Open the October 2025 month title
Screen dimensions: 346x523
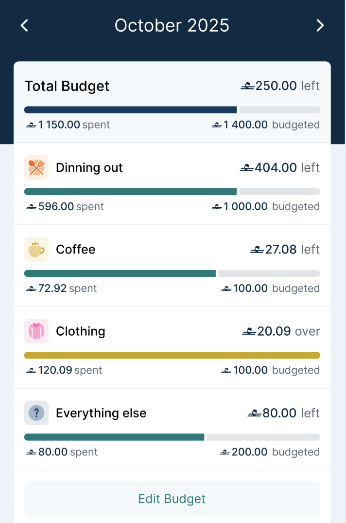(172, 26)
